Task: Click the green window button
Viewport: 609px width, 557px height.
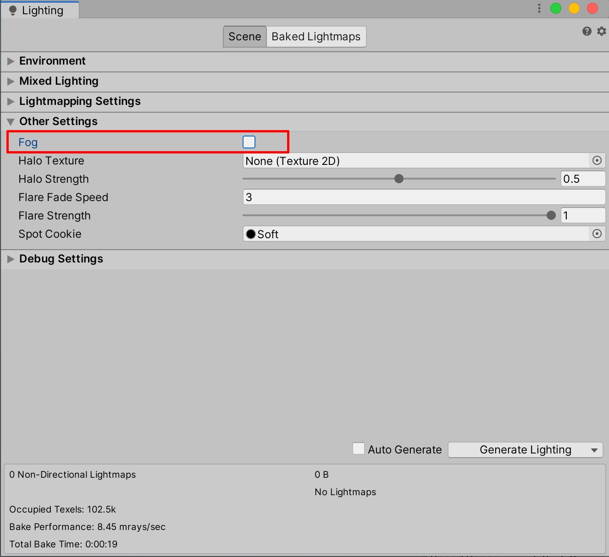Action: coord(556,9)
